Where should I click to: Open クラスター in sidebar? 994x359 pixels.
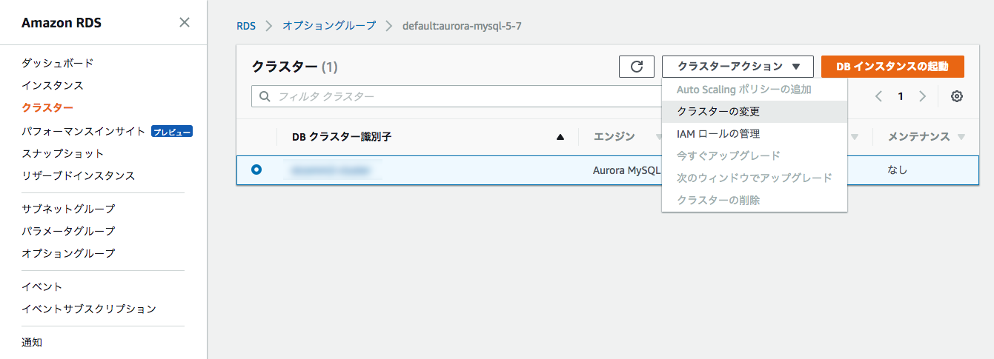[47, 108]
